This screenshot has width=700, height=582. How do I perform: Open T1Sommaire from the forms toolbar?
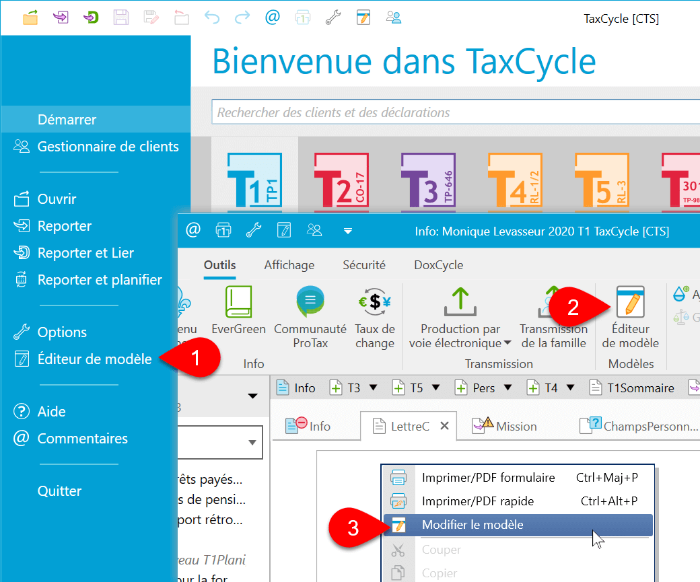[x=631, y=388]
